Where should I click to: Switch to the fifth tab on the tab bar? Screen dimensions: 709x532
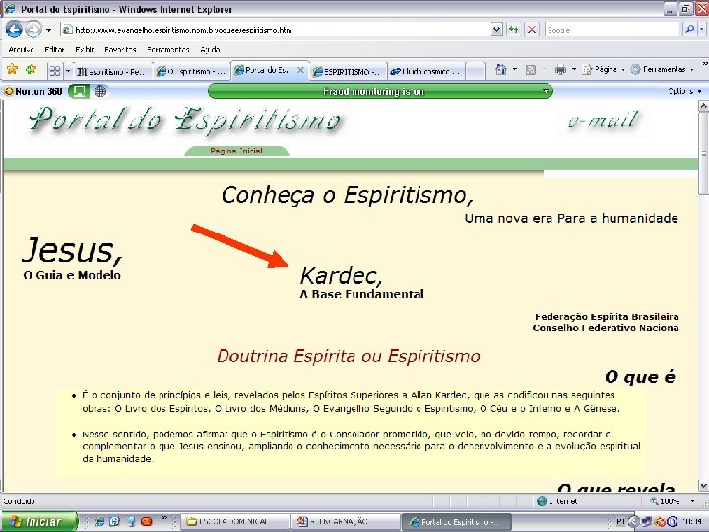(x=425, y=72)
